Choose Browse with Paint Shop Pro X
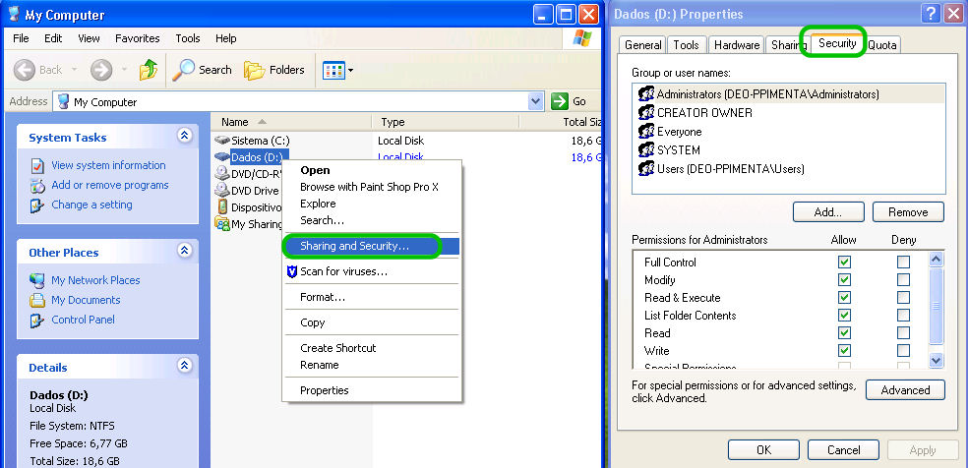968x468 pixels. click(x=369, y=187)
